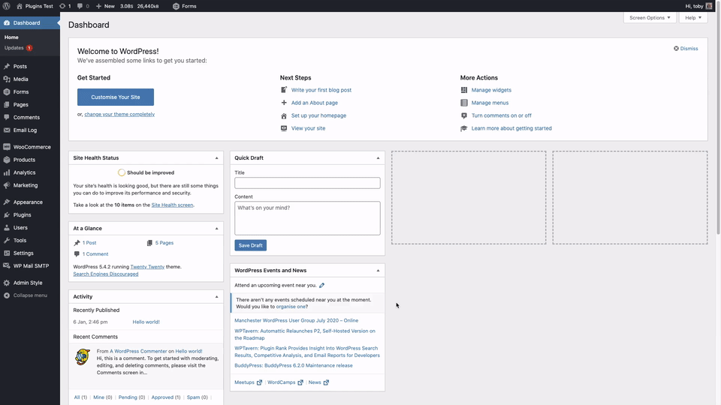Click the 5 Pages link
Viewport: 721px width, 405px height.
[164, 243]
